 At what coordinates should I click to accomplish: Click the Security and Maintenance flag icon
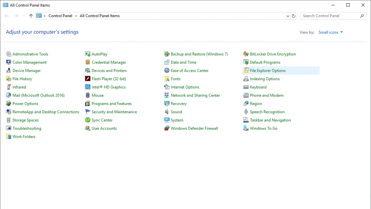pos(88,112)
